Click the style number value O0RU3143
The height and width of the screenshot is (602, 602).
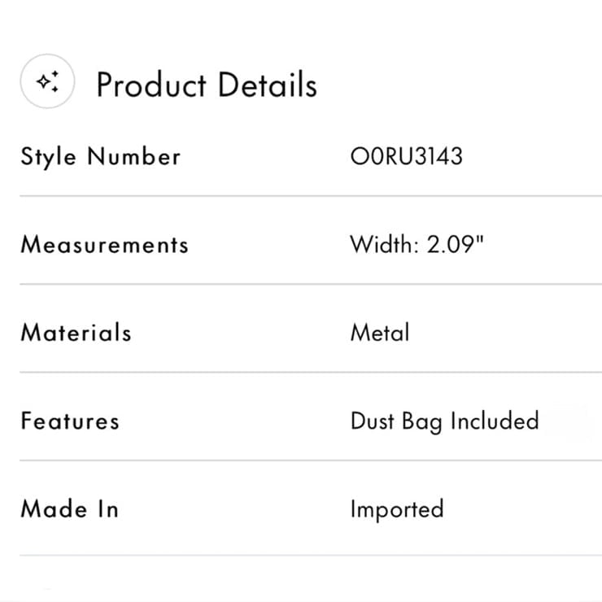407,156
